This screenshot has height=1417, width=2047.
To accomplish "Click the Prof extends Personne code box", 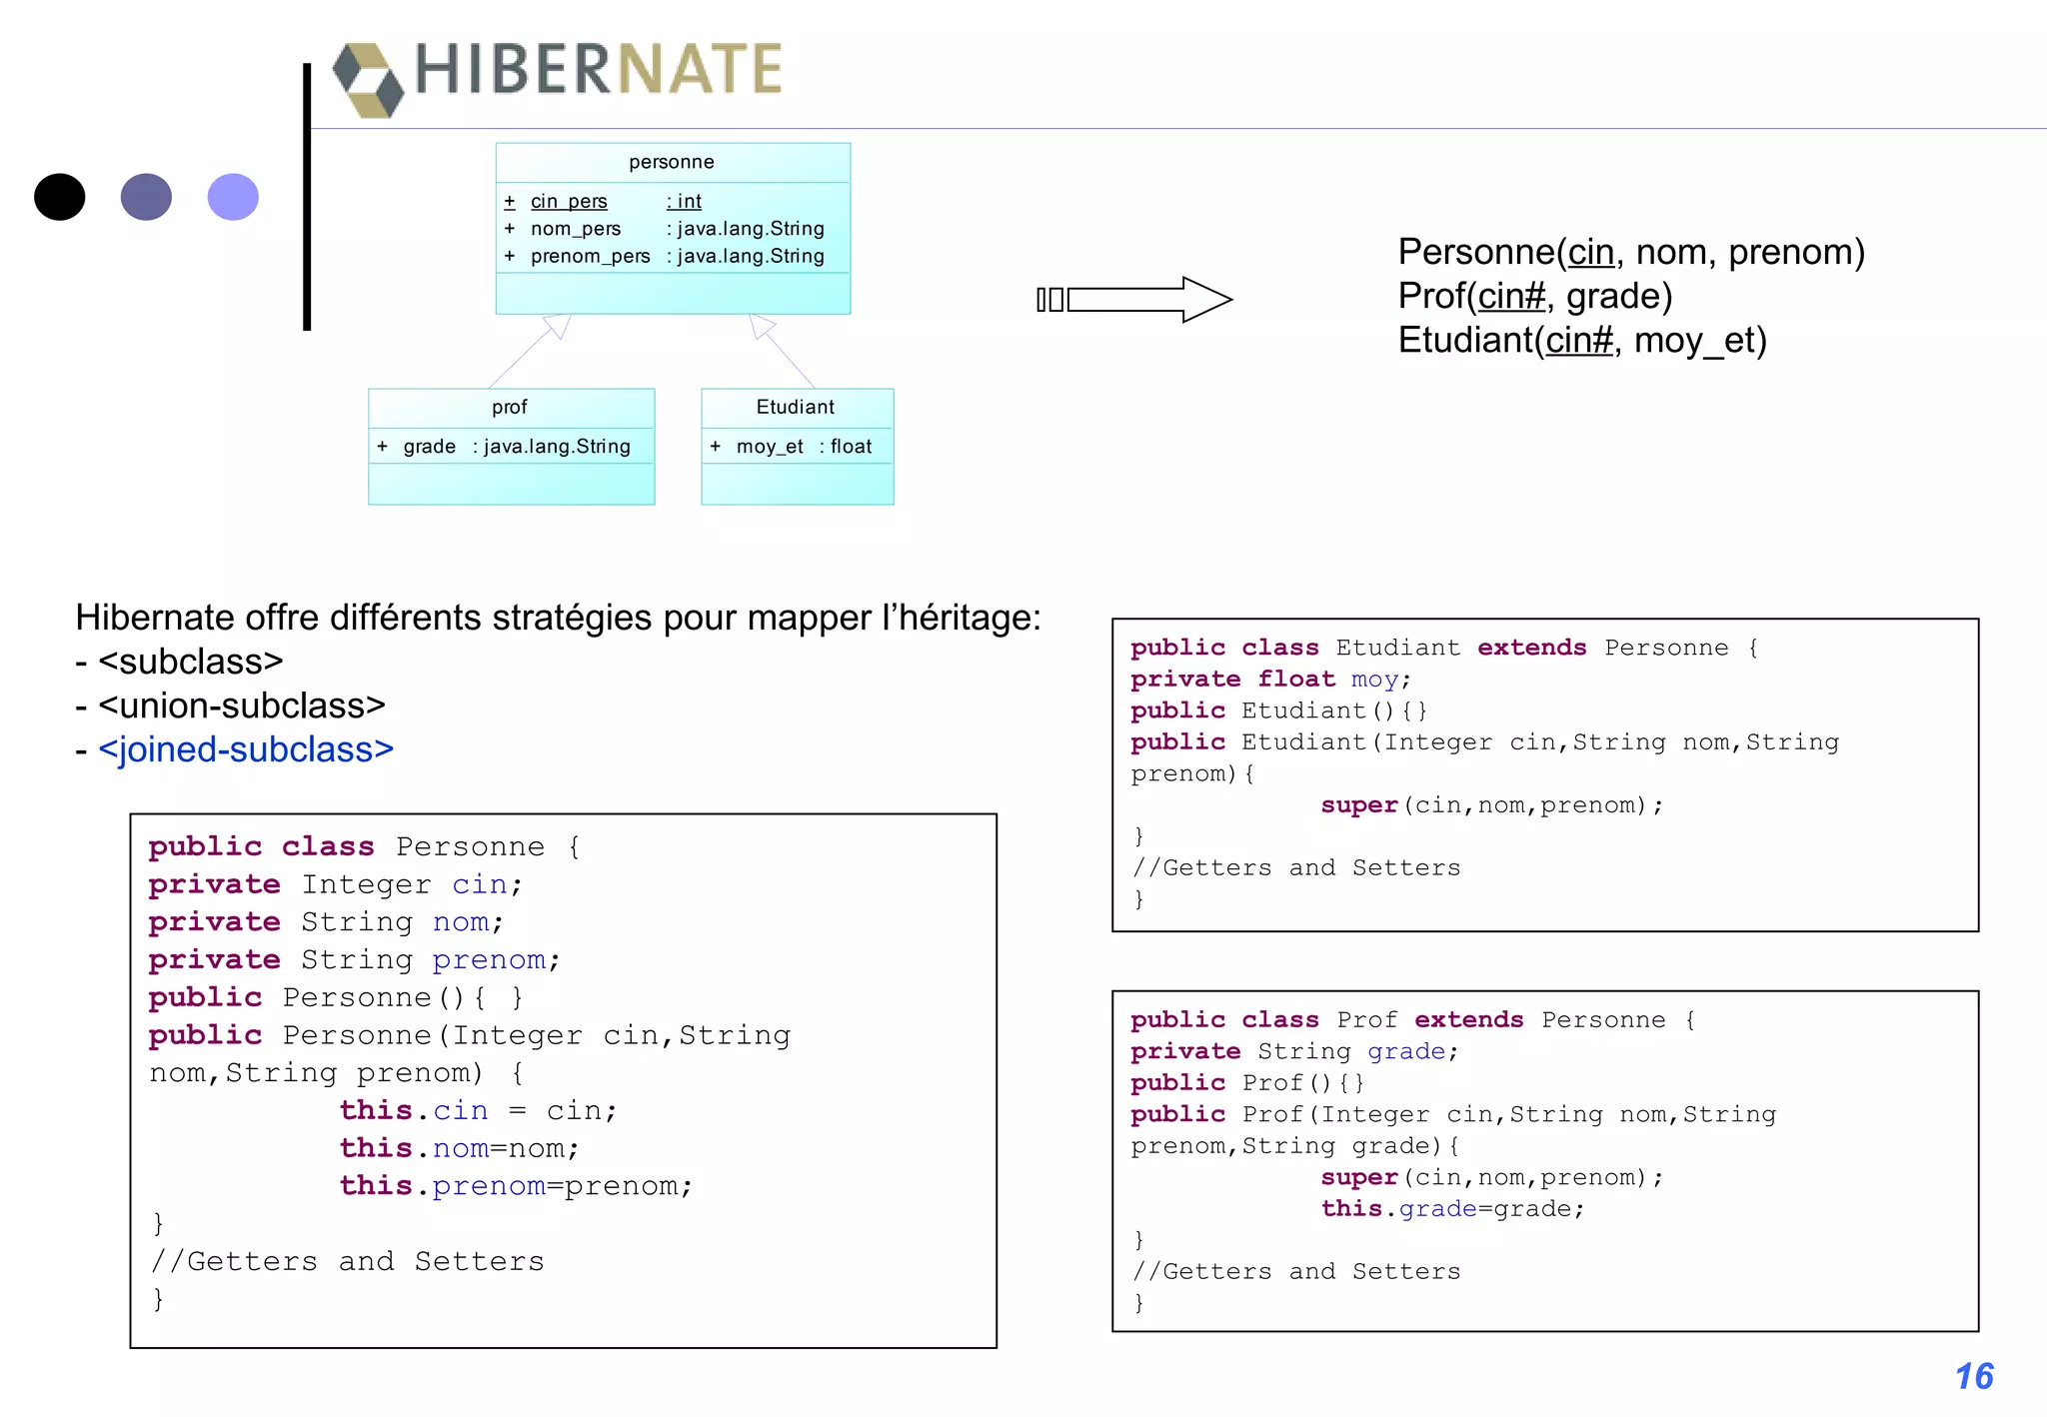I will [x=1544, y=1160].
